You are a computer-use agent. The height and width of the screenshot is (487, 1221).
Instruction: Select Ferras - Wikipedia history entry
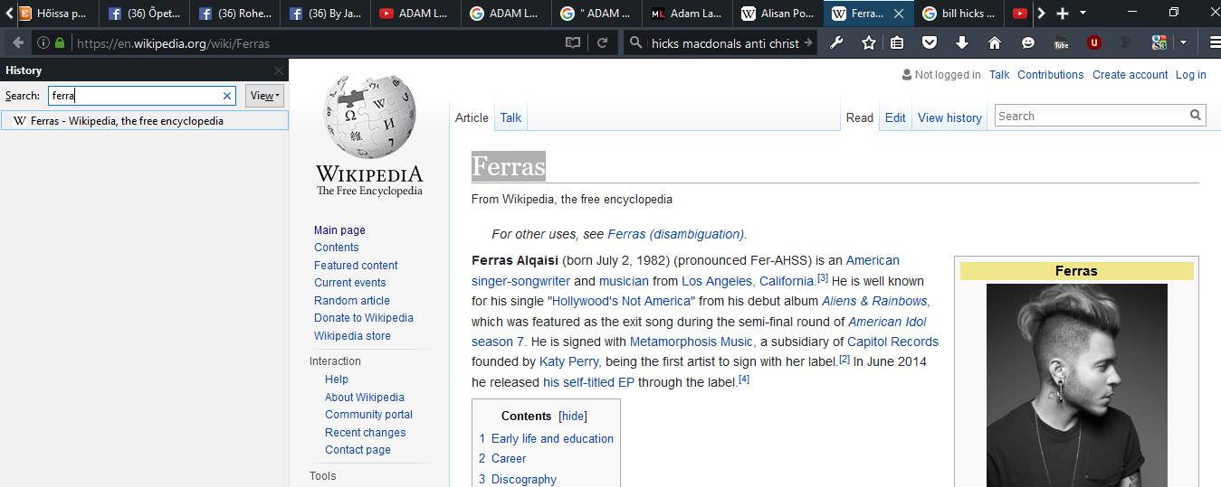tap(144, 120)
